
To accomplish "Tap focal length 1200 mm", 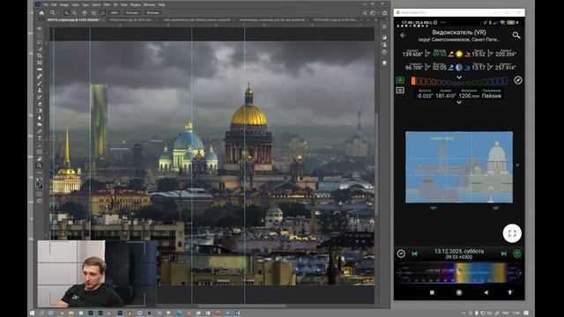I will 469,96.
